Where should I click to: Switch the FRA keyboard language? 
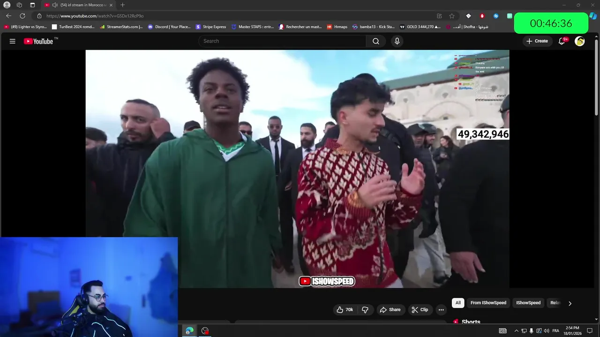tap(555, 331)
